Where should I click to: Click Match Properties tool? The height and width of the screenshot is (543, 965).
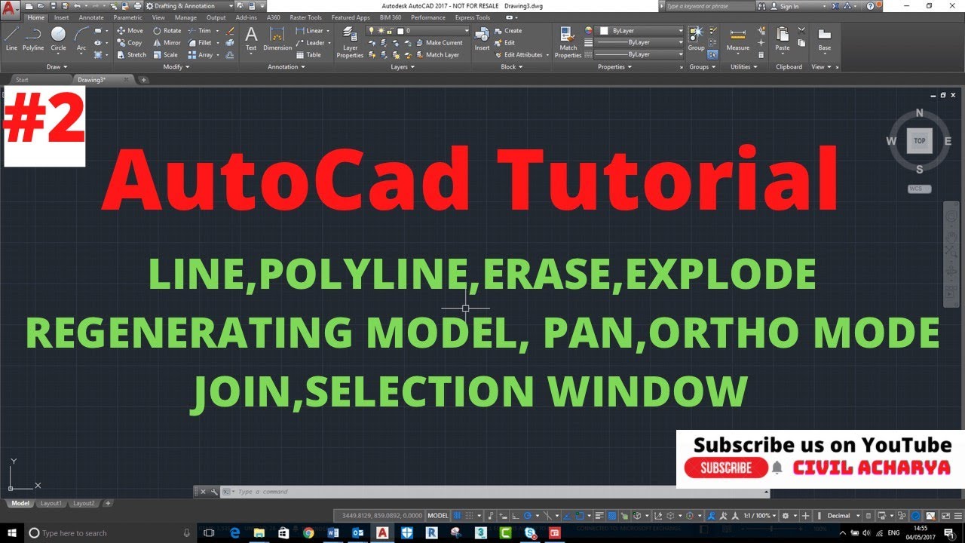pyautogui.click(x=568, y=41)
